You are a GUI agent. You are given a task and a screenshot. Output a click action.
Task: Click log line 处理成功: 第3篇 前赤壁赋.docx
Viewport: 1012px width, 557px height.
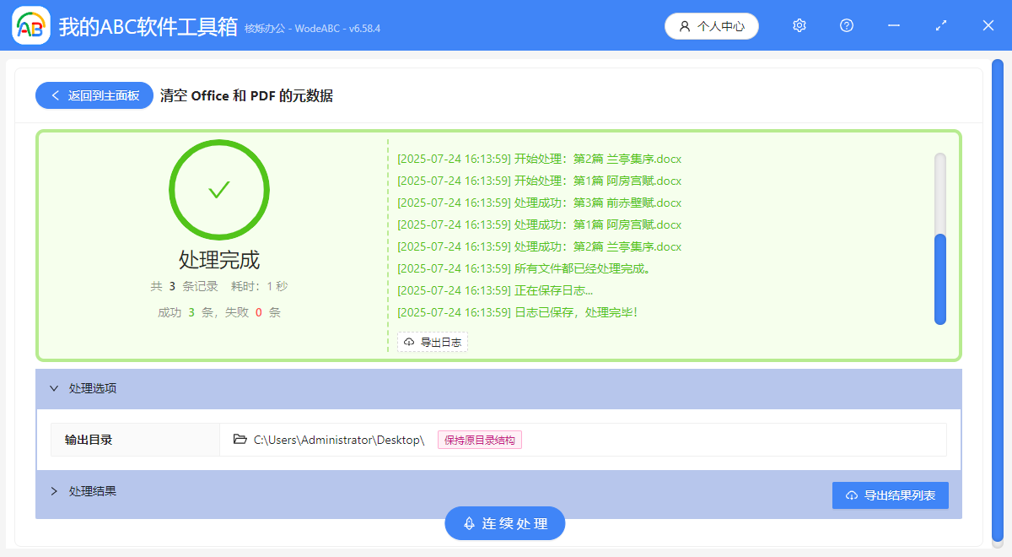539,203
